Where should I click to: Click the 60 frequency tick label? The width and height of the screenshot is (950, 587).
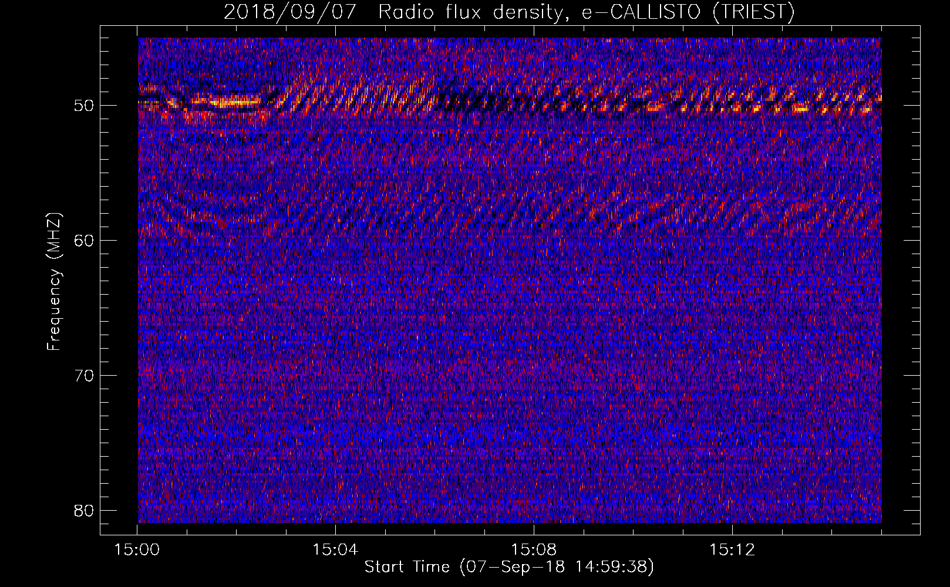click(x=85, y=241)
